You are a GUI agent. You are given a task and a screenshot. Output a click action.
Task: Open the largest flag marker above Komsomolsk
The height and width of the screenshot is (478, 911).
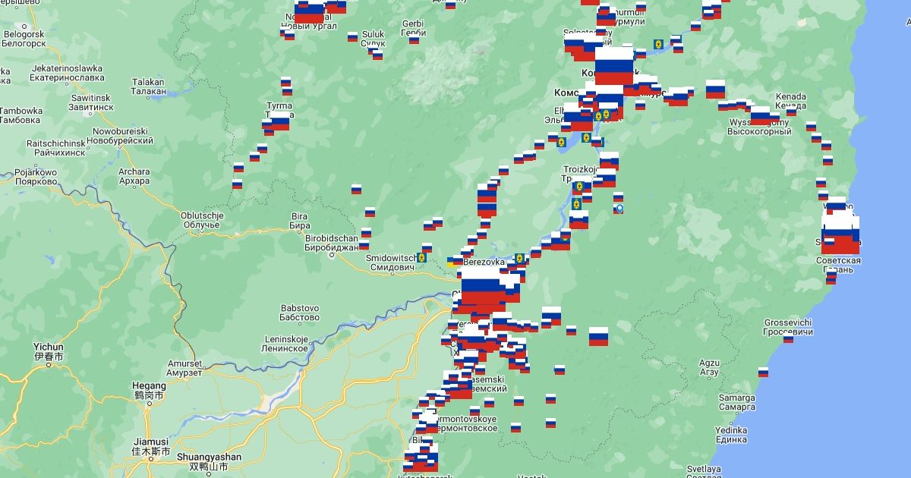614,66
